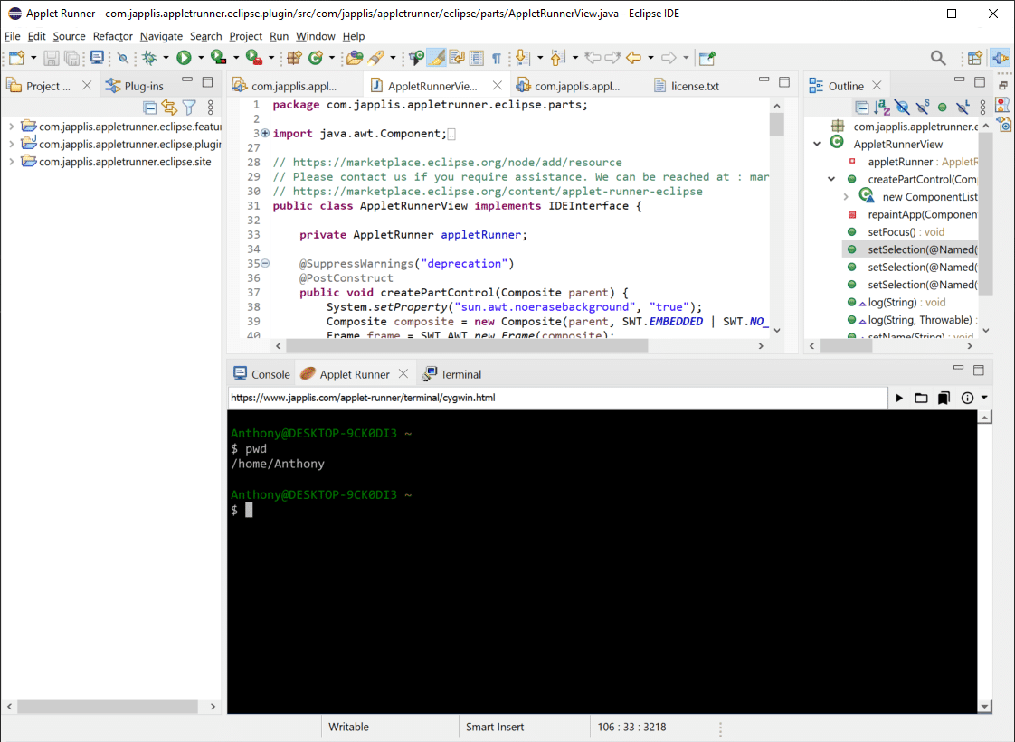This screenshot has width=1015, height=742.
Task: Open the Window menu
Action: (315, 36)
